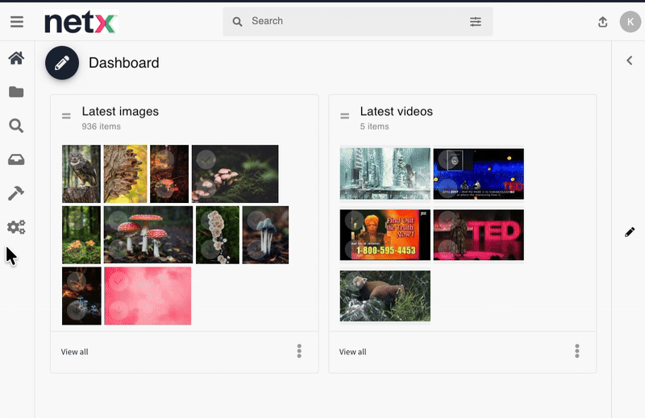Open the Folders section in sidebar
This screenshot has height=418, width=645.
click(16, 92)
